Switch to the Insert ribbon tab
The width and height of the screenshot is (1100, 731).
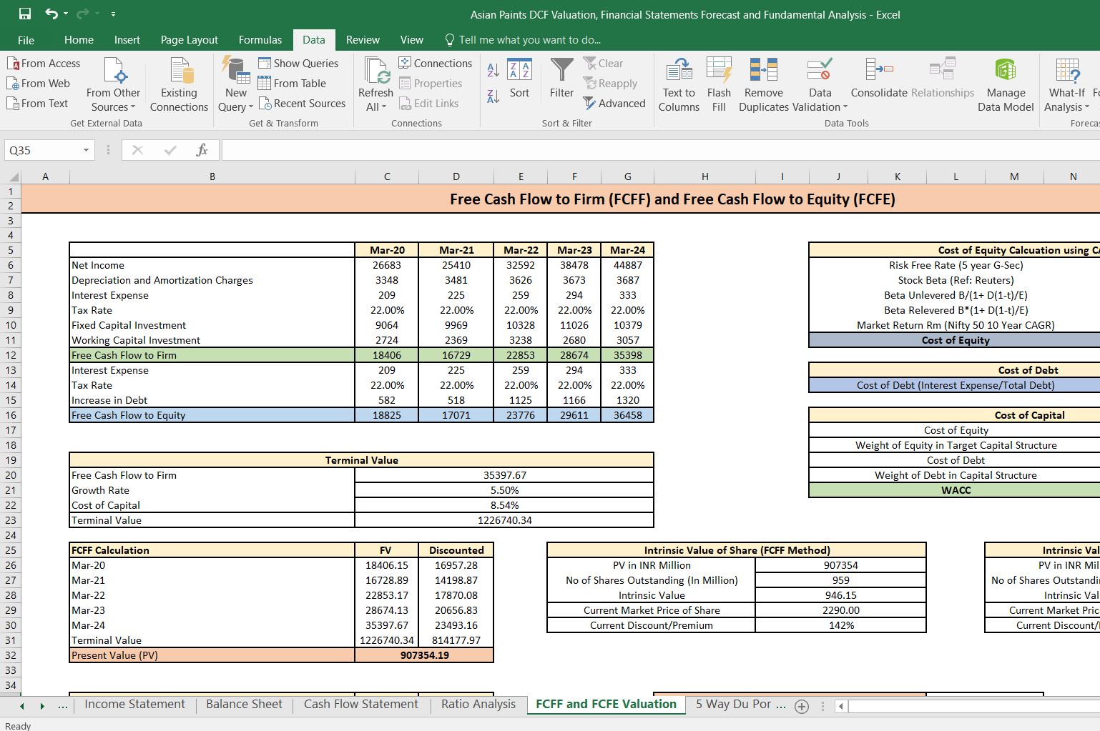click(127, 40)
